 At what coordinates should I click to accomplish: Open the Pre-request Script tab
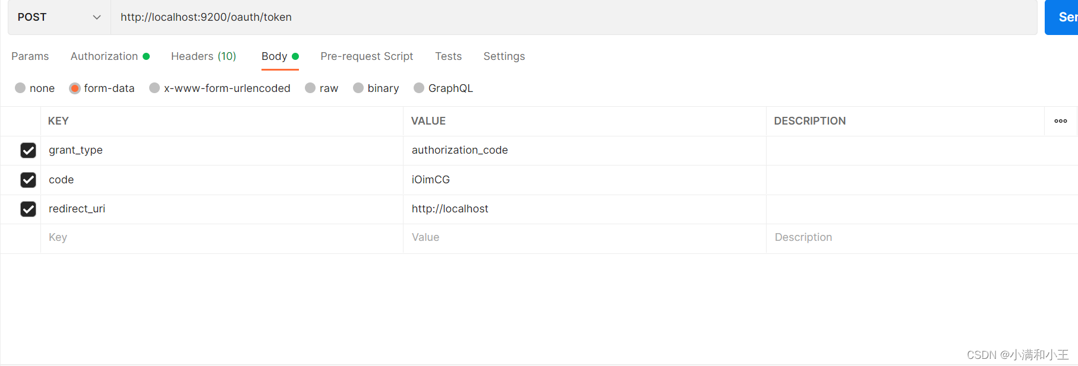367,56
